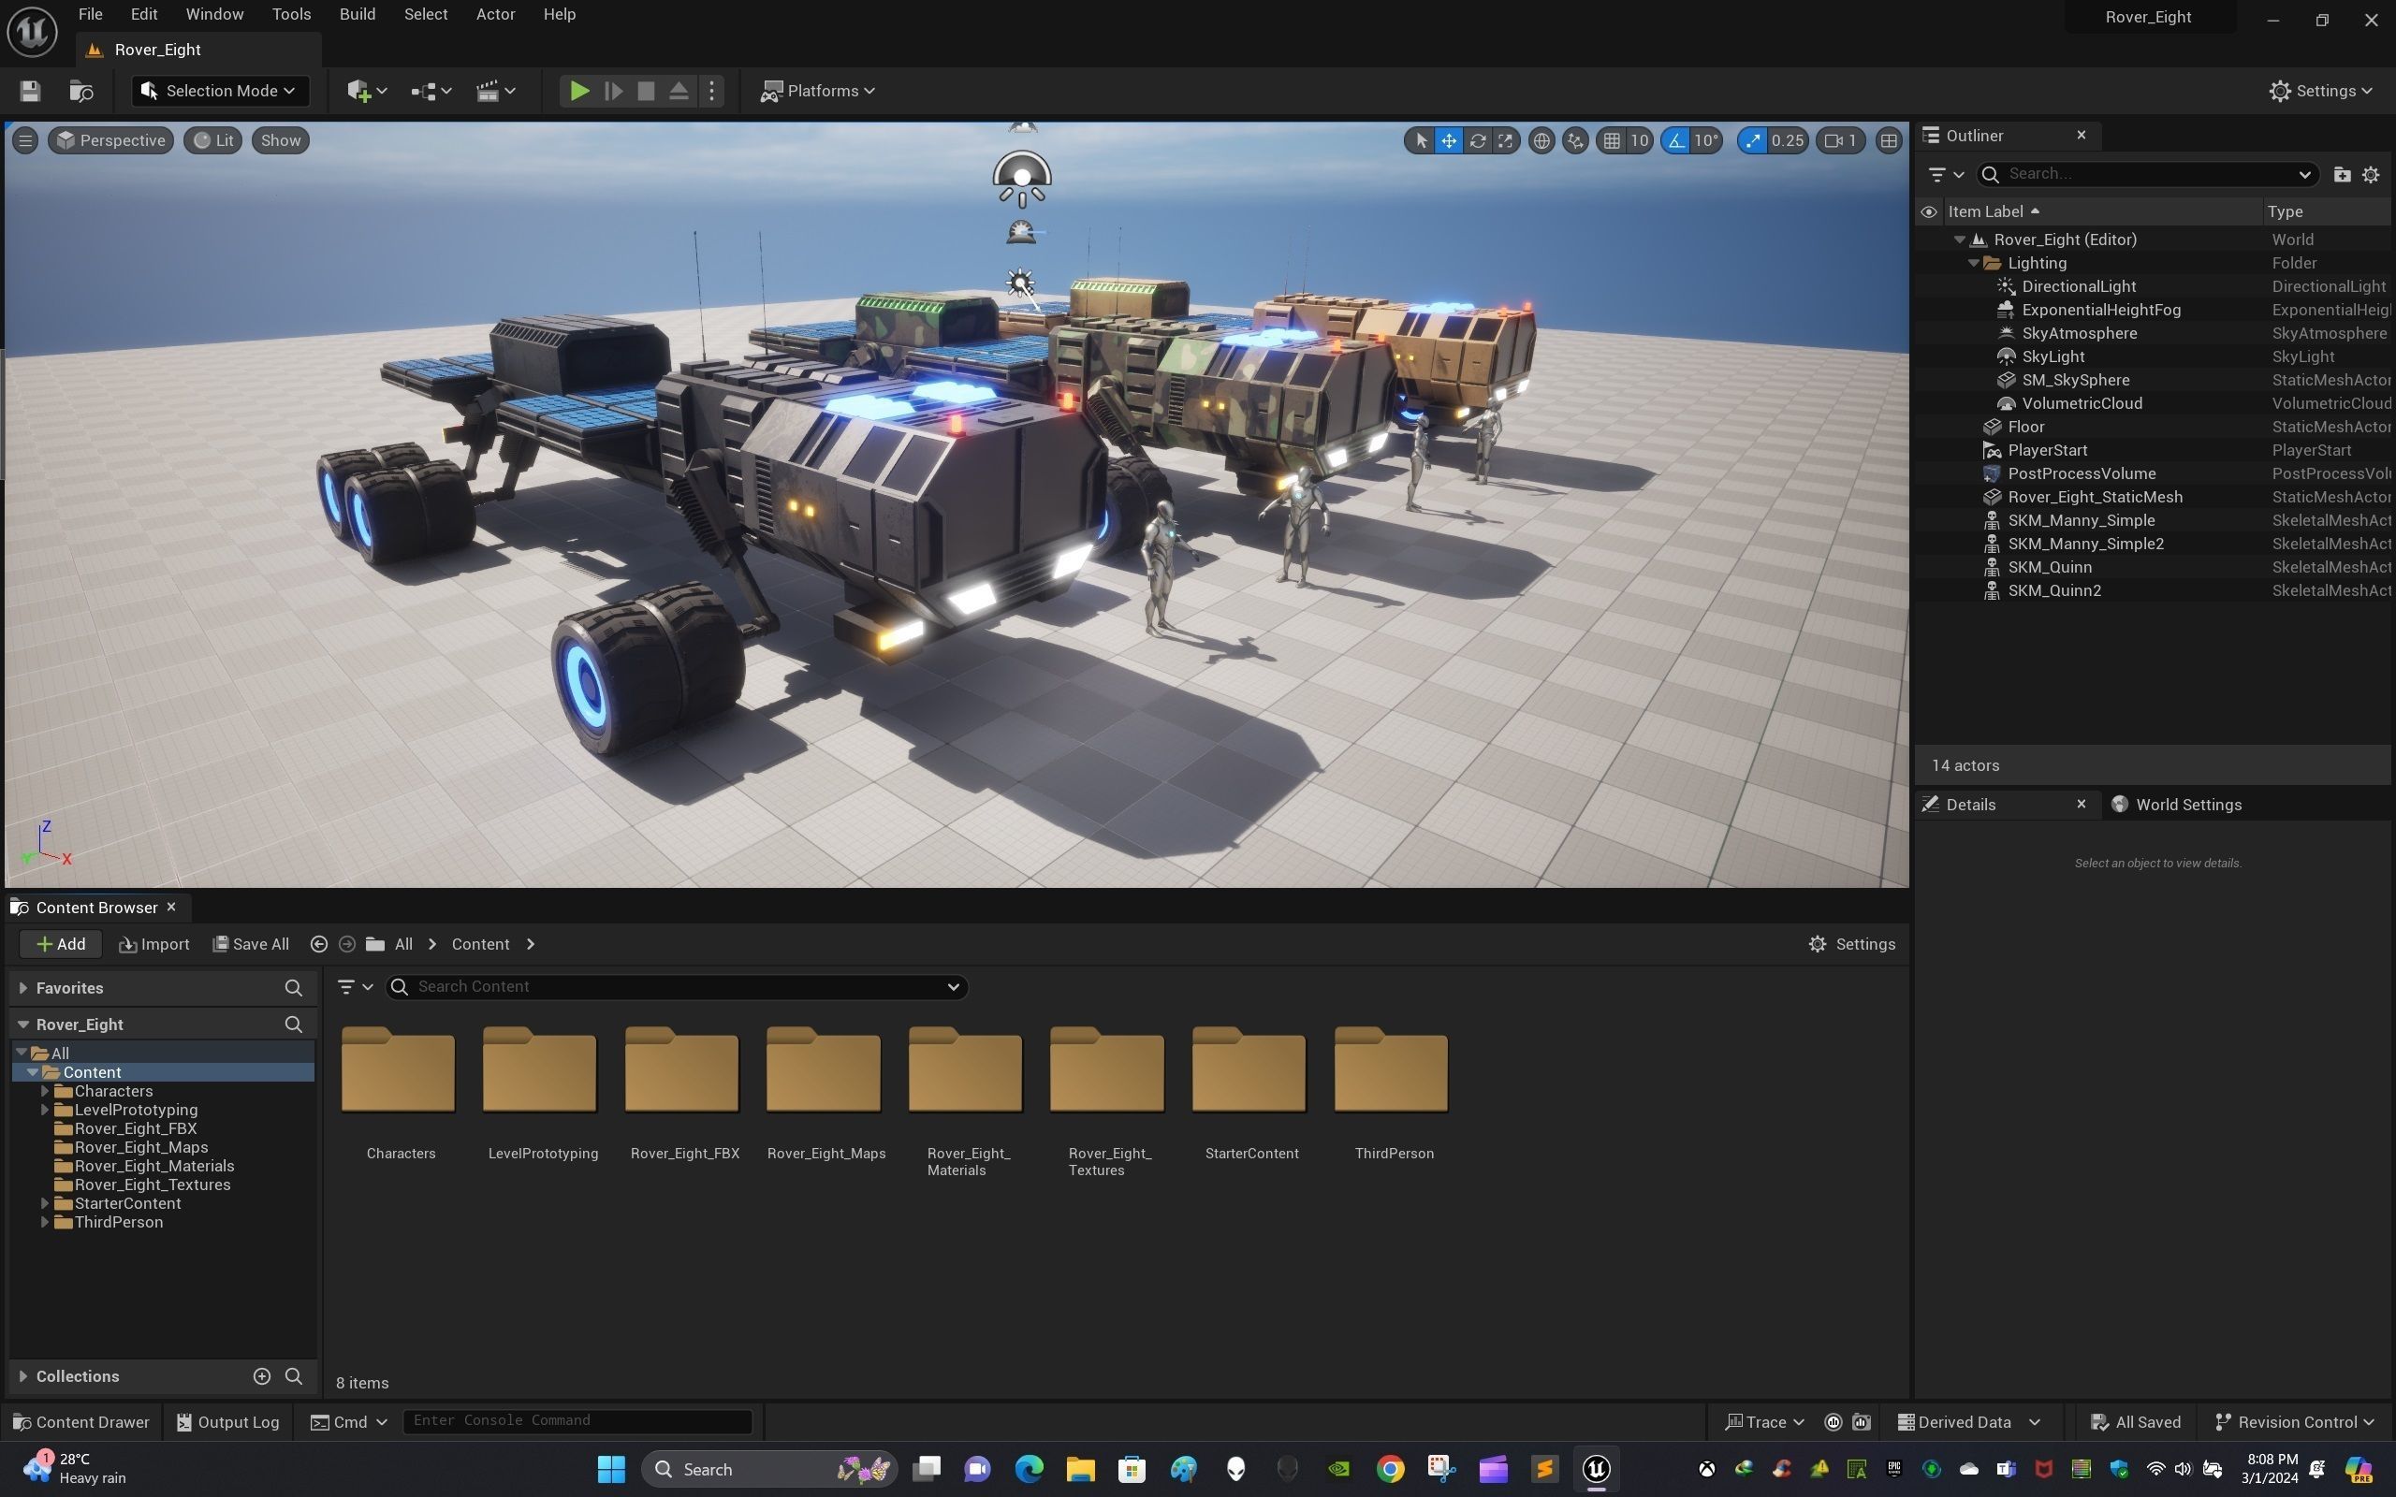Open the Build menu
This screenshot has width=2396, height=1497.
357,14
